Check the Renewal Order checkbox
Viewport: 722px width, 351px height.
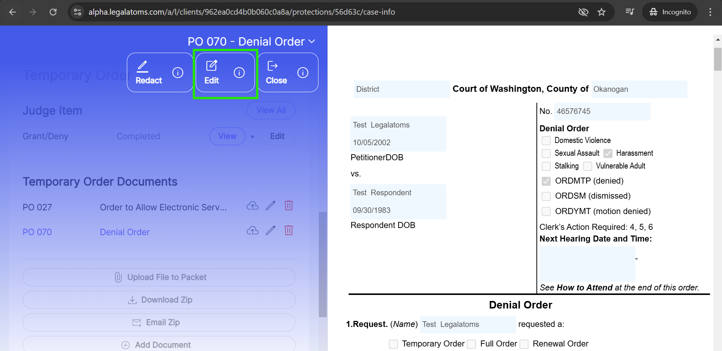click(524, 344)
